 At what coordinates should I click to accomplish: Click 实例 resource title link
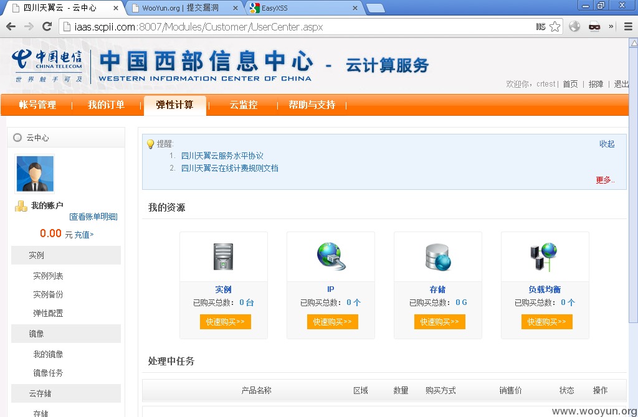click(x=223, y=289)
